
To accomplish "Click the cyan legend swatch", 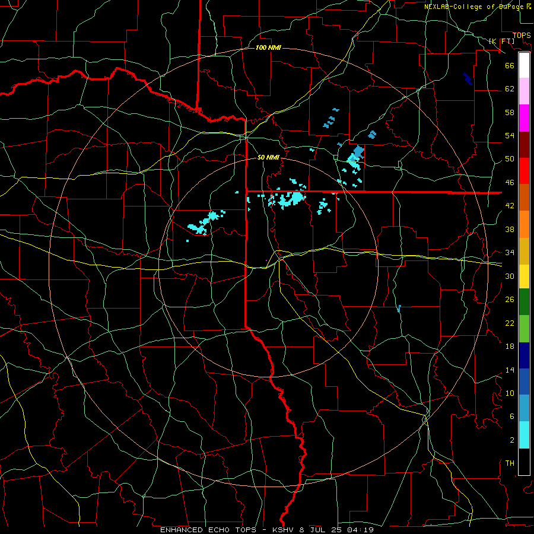I will pyautogui.click(x=524, y=435).
